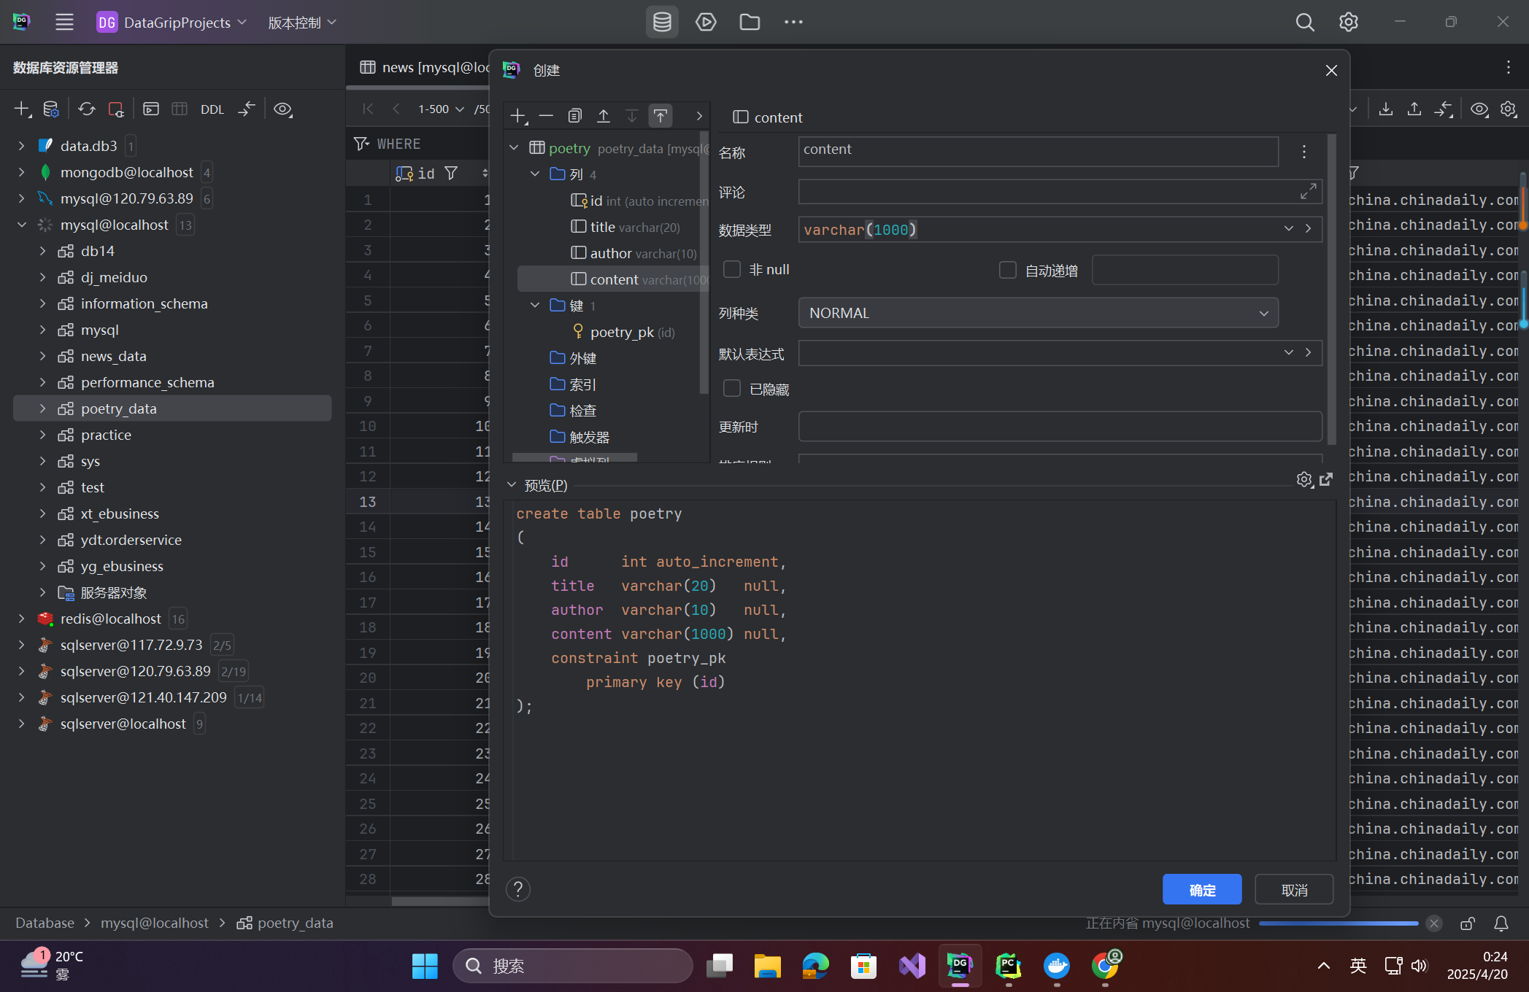Image resolution: width=1529 pixels, height=992 pixels.
Task: Open the DDL view in database explorer toolbar
Action: [212, 109]
